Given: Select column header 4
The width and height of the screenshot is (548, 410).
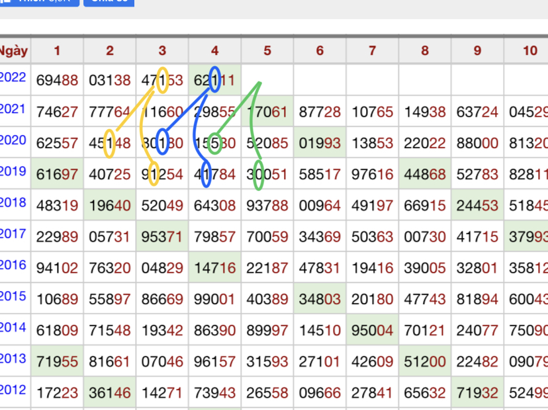Looking at the screenshot, I should (214, 51).
